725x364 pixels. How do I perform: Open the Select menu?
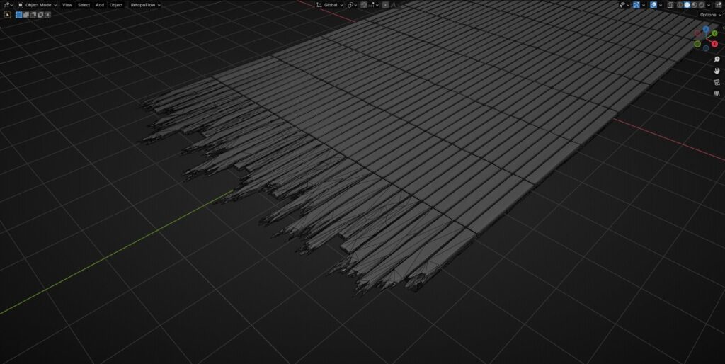pyautogui.click(x=84, y=5)
